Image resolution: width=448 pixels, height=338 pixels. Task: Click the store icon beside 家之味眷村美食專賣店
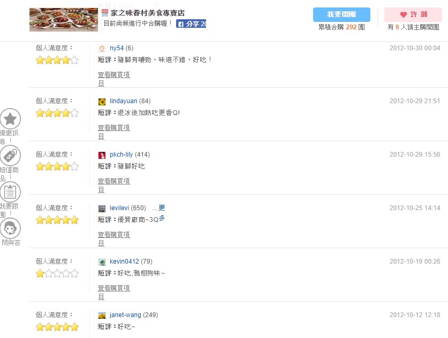(x=105, y=12)
